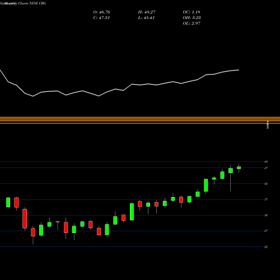Image resolution: width=280 pixels, height=280 pixels.
Task: Select the 'OL: 2.97' reading
Action: [192, 24]
